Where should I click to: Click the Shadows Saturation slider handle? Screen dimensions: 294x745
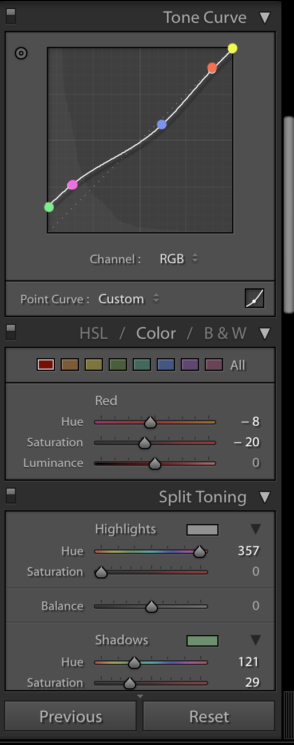coord(130,683)
